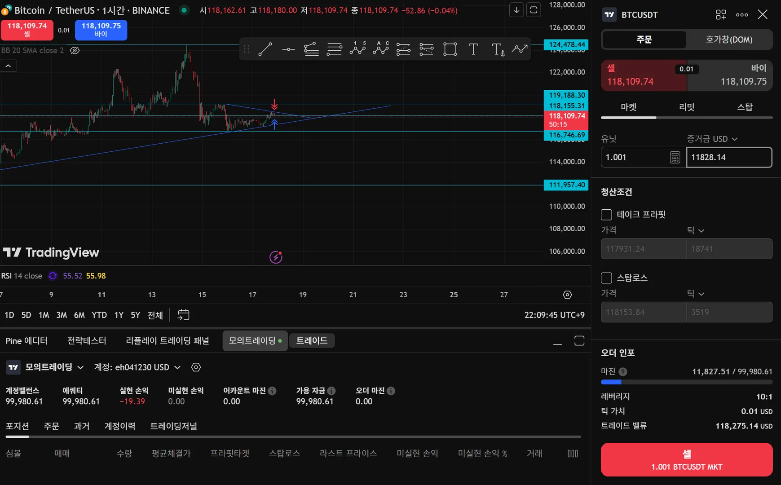Click the purple icon beside RSI 14 close

pos(53,276)
